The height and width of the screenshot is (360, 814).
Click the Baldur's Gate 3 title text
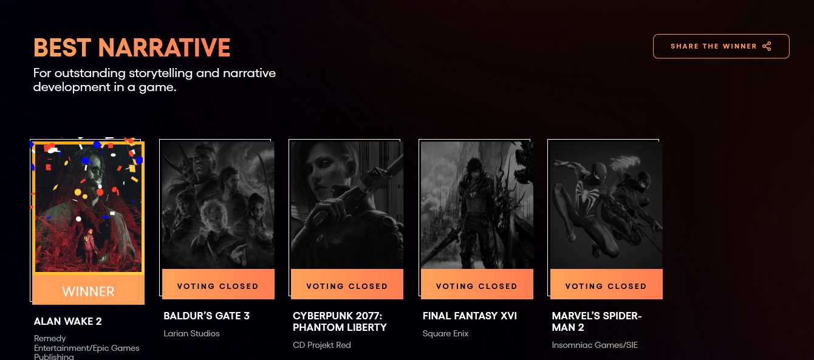tap(207, 316)
